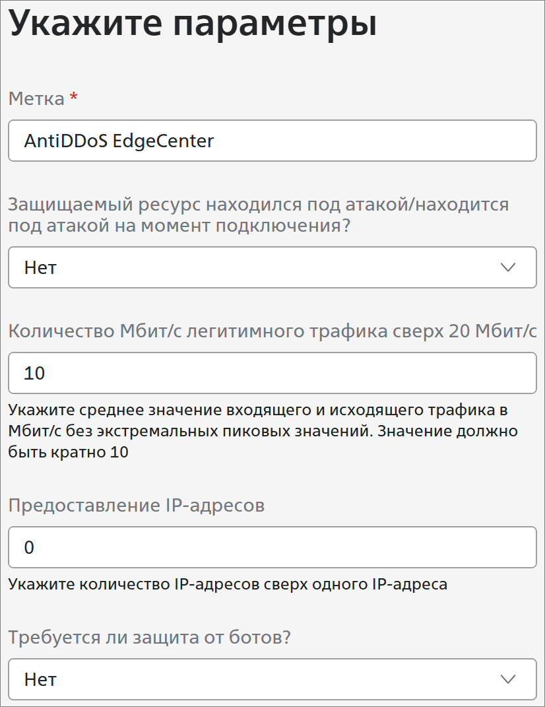Place cursor after 'EdgeCenter' text in Метка field
The width and height of the screenshot is (545, 707).
point(216,141)
